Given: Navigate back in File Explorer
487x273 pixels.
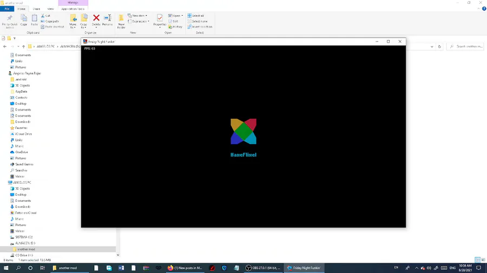Looking at the screenshot, I should tap(5, 46).
